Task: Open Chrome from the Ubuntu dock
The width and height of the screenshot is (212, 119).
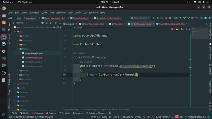Action: pos(4,8)
